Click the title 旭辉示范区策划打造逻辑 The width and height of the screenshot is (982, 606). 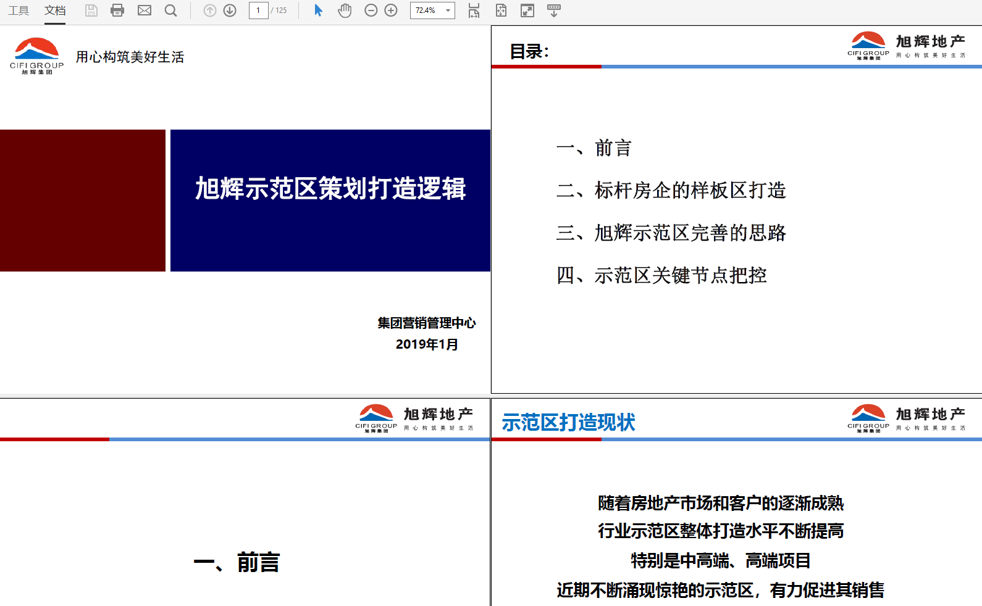[330, 189]
